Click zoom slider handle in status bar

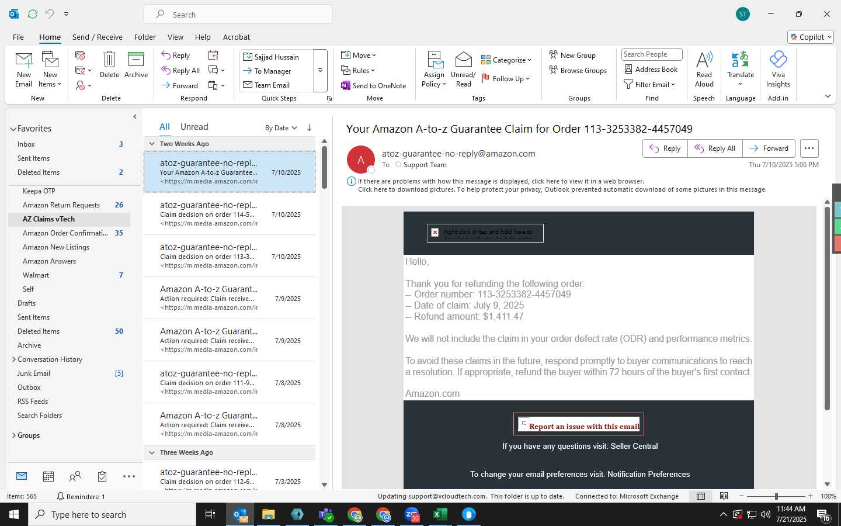click(776, 496)
